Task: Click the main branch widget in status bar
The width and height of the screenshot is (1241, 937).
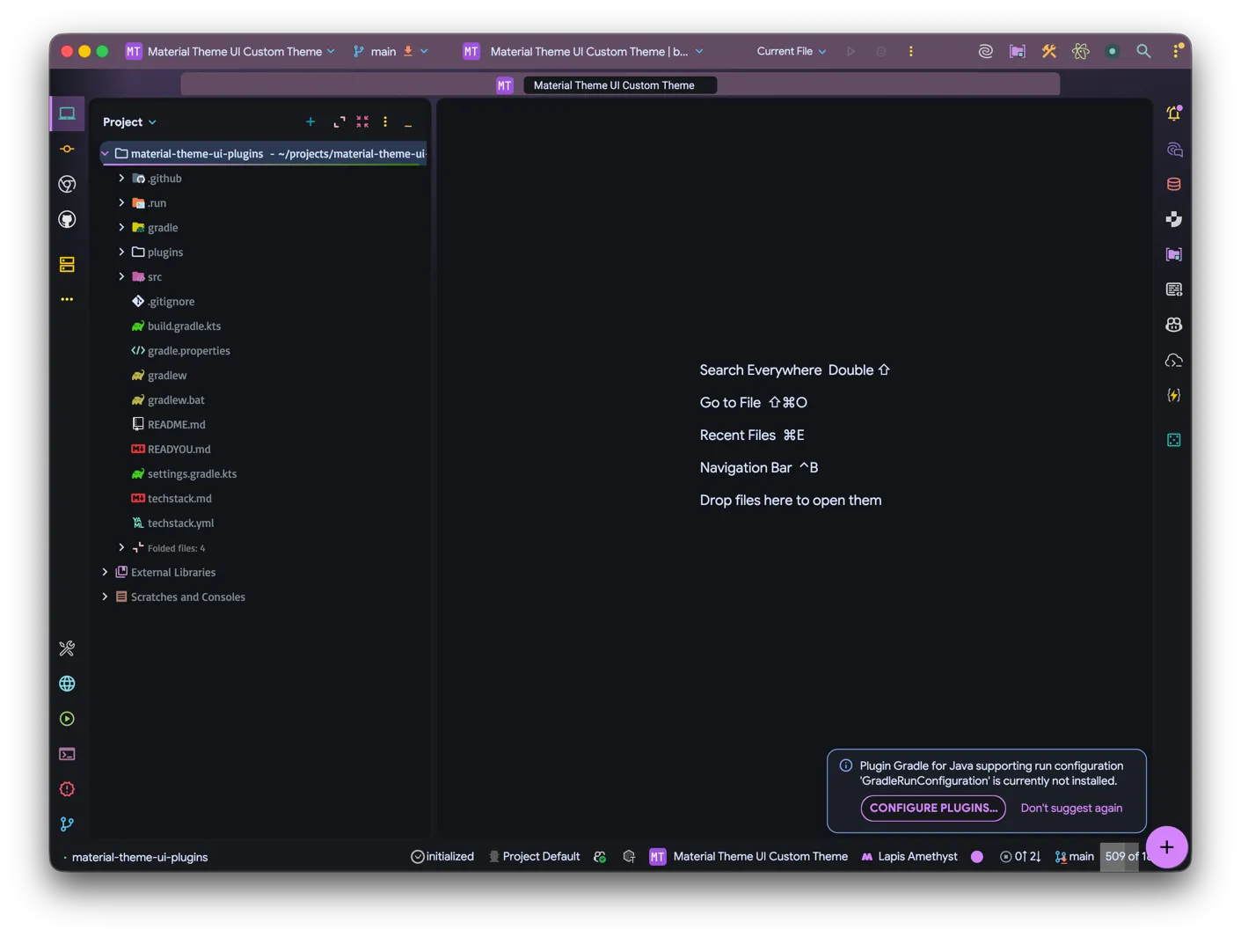Action: (x=1074, y=856)
